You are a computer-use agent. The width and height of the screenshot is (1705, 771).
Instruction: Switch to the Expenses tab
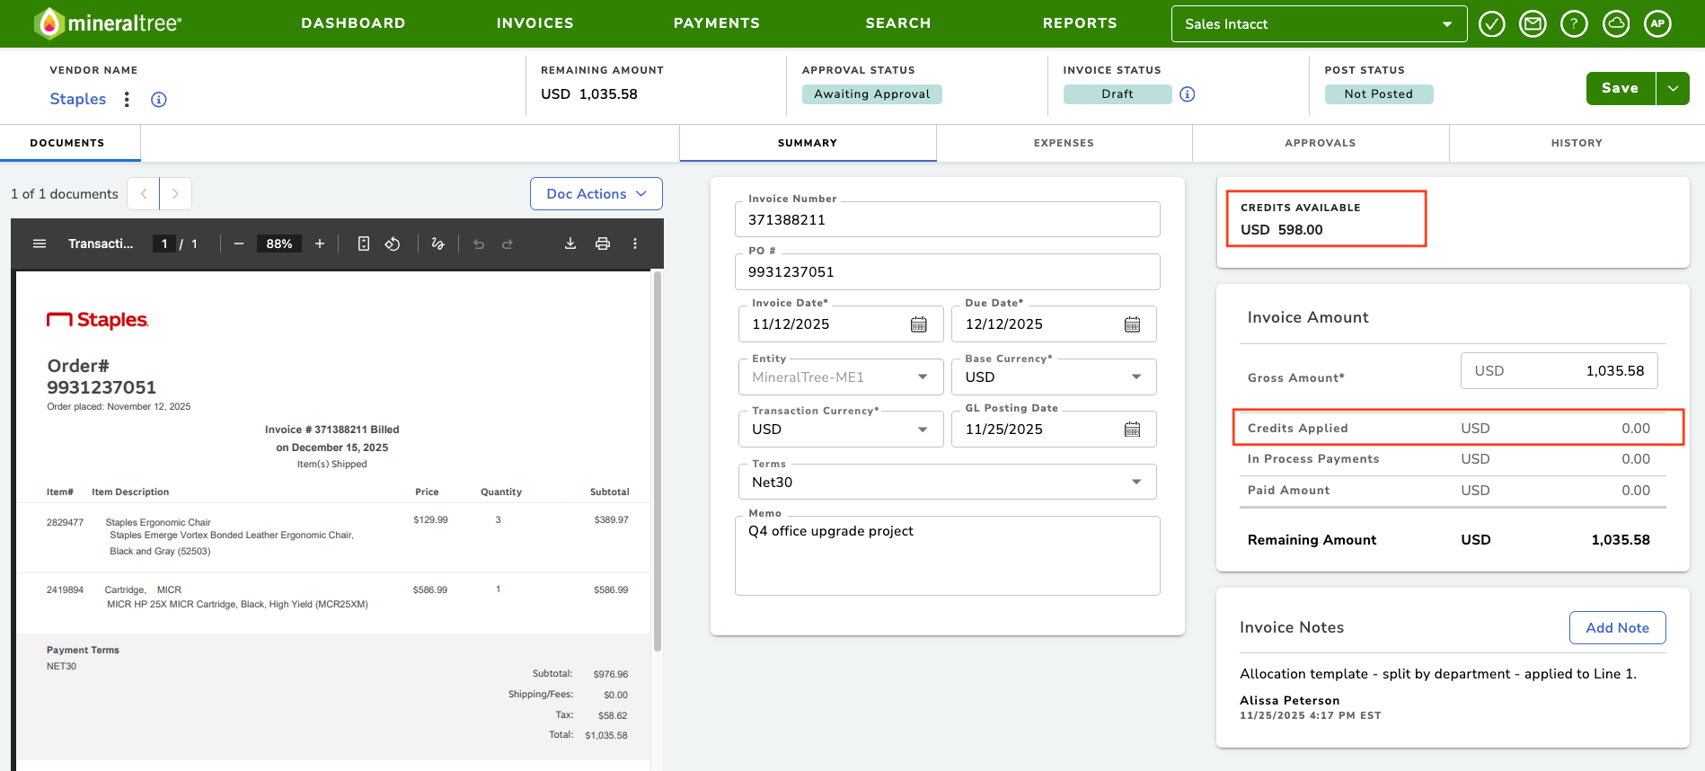coord(1064,143)
